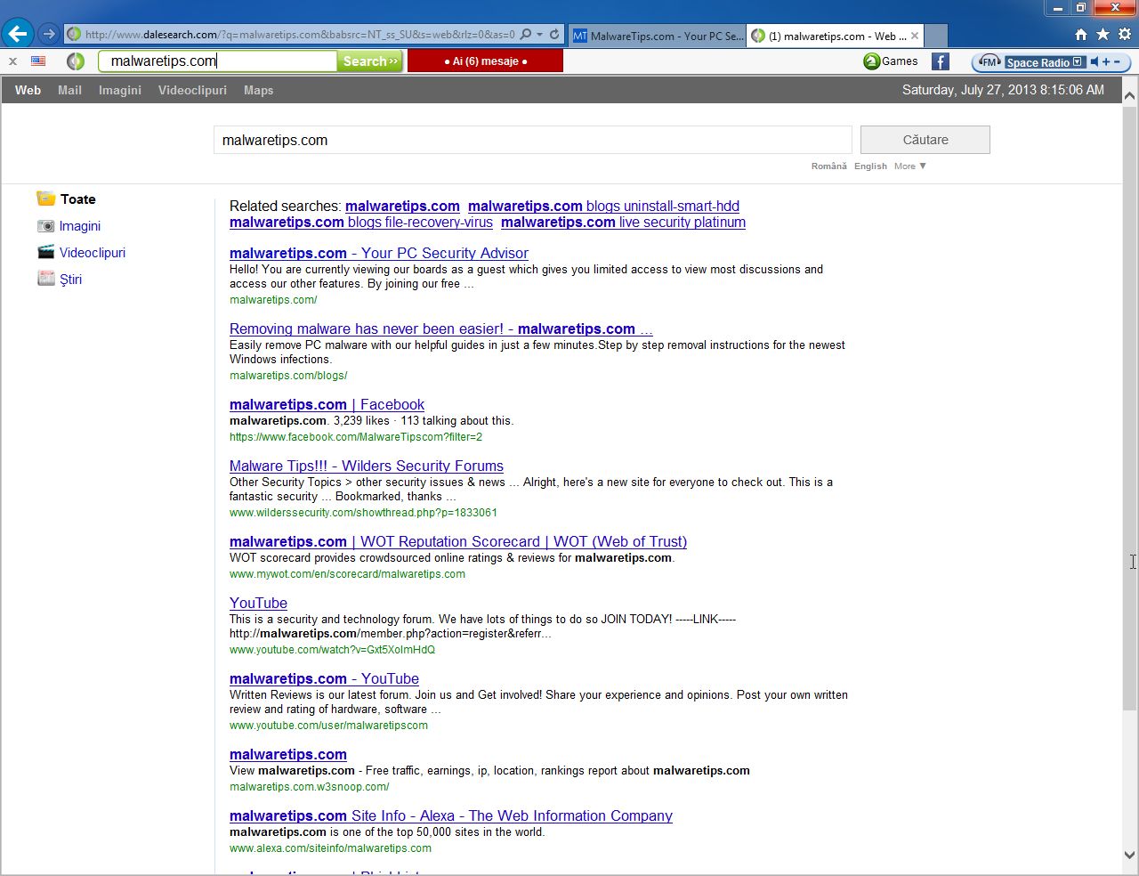The width and height of the screenshot is (1139, 876).
Task: Click the toolbar search input field
Action: (x=217, y=61)
